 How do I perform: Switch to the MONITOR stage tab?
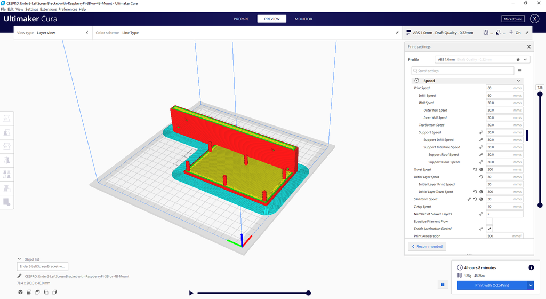[303, 19]
